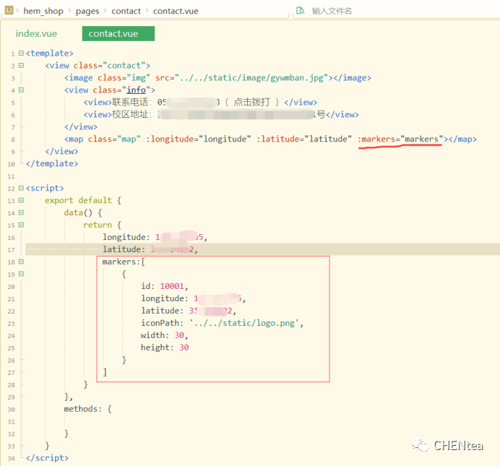
Task: Click the closing </script> tag
Action: coord(47,458)
